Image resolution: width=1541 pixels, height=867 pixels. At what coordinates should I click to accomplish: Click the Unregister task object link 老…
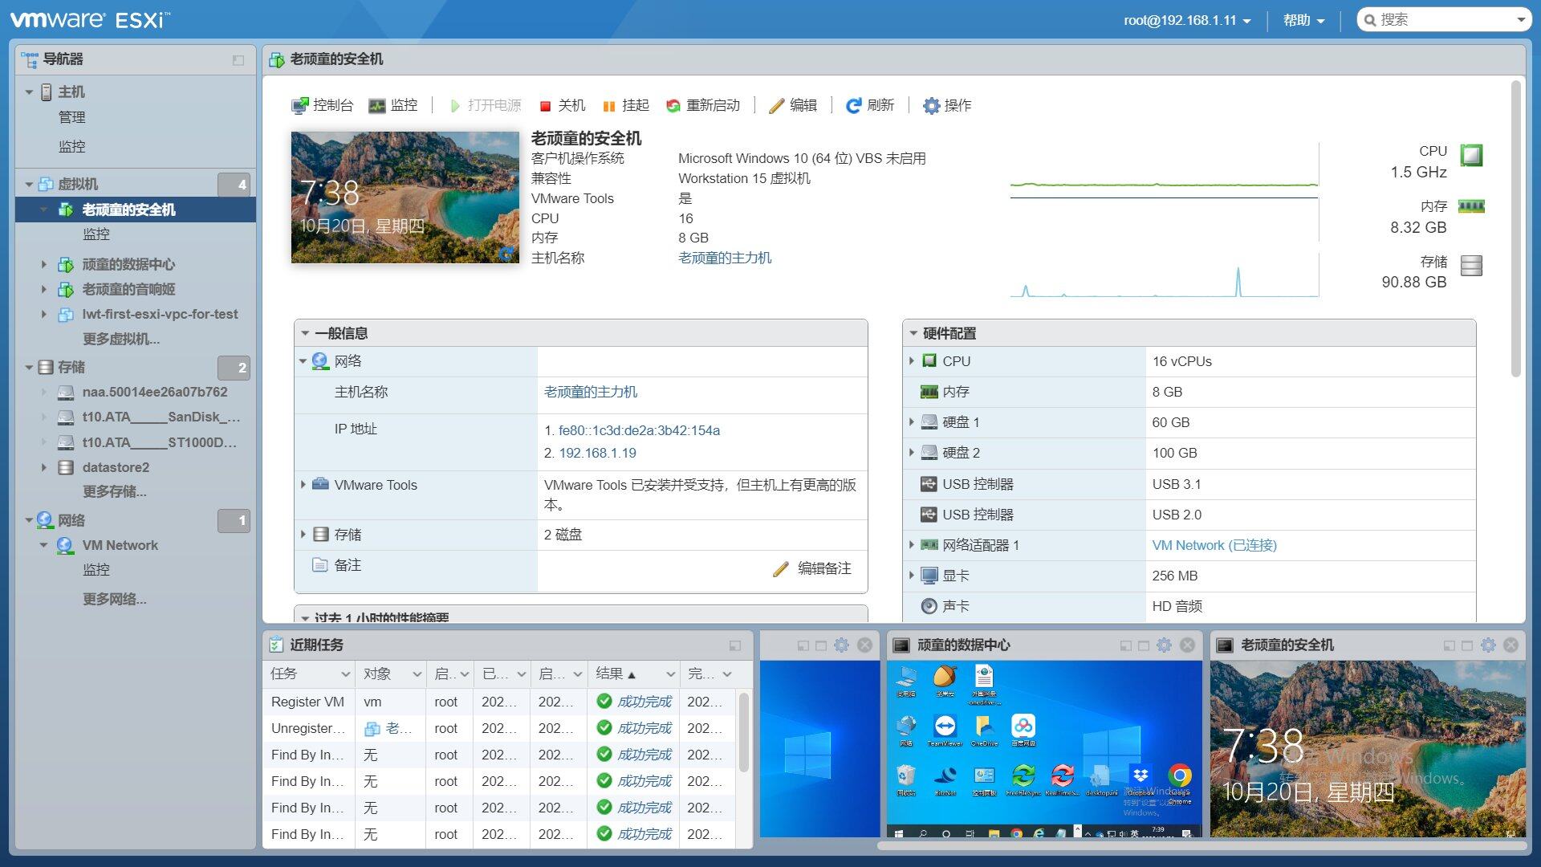pos(398,728)
